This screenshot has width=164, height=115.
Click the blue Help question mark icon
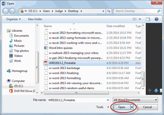(x=156, y=19)
